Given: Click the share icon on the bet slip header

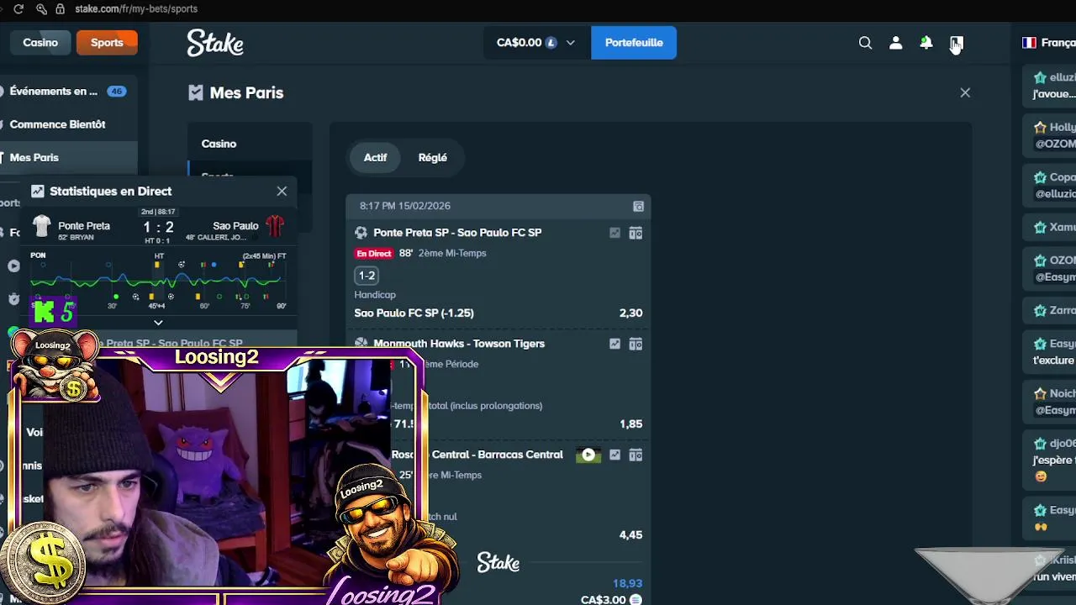Looking at the screenshot, I should coord(638,206).
